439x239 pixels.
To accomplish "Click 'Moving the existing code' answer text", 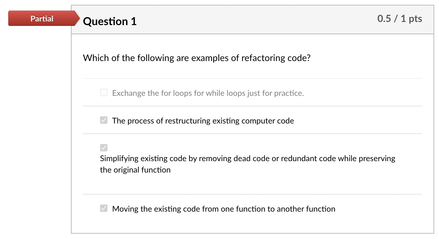I will pos(224,209).
